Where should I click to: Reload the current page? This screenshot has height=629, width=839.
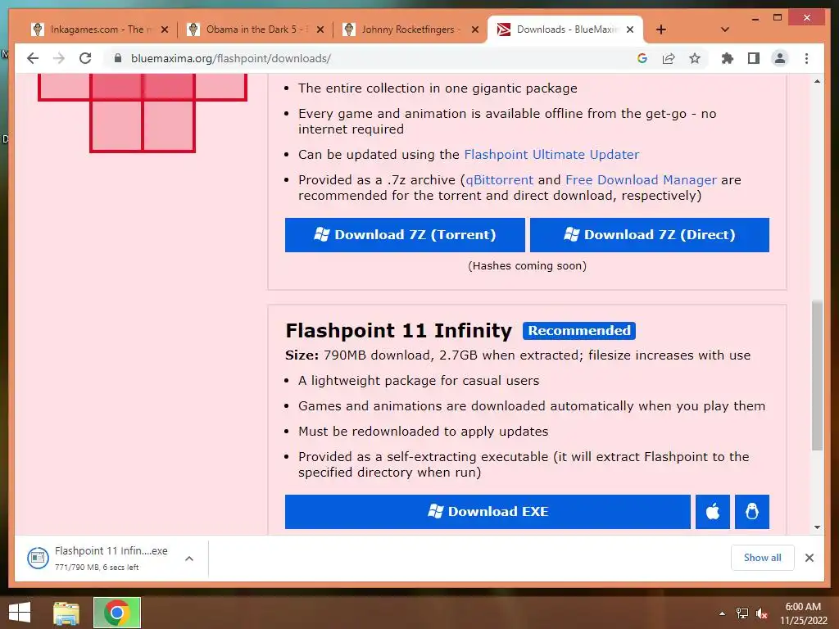(x=85, y=58)
